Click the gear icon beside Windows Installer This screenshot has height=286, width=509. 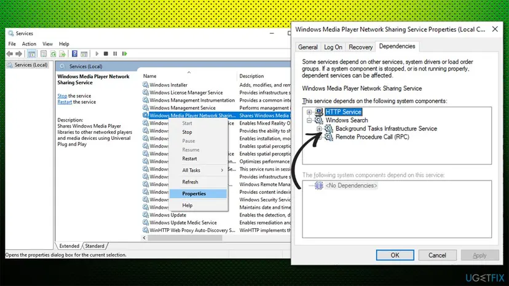pyautogui.click(x=146, y=85)
